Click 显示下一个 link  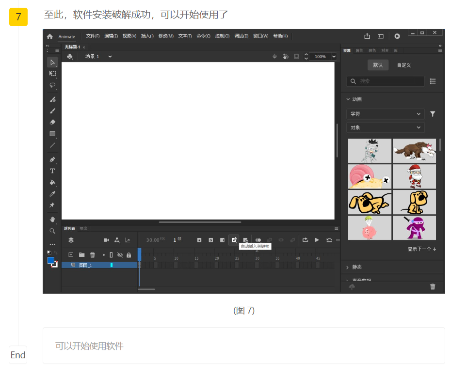tap(422, 249)
